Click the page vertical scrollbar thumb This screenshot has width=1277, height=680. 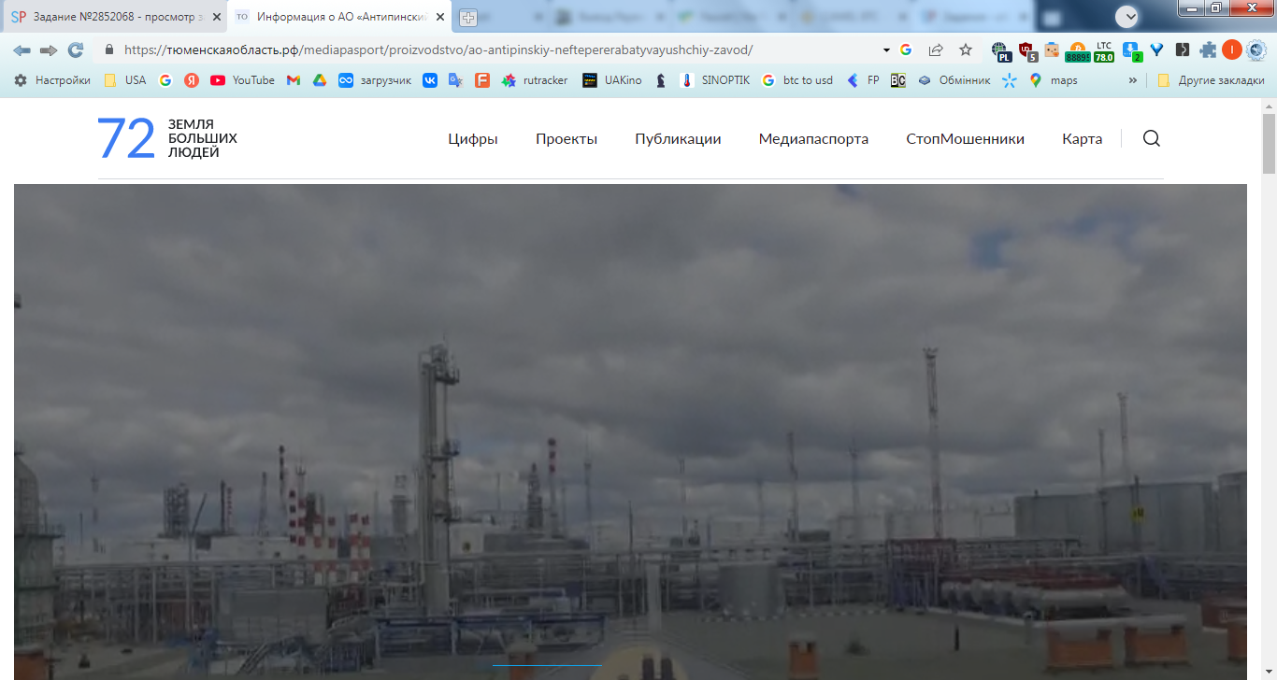click(x=1269, y=143)
